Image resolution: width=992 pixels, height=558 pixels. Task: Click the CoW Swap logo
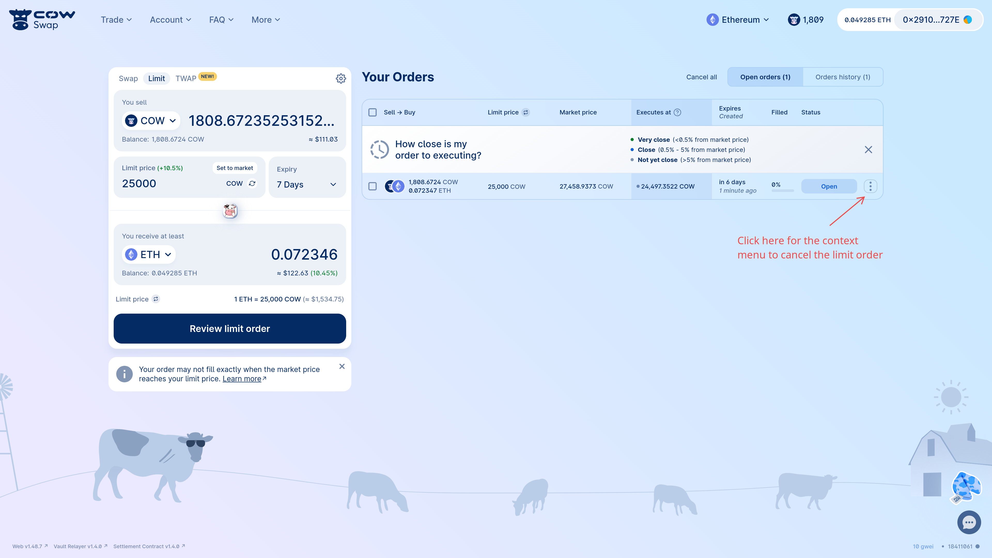[42, 20]
